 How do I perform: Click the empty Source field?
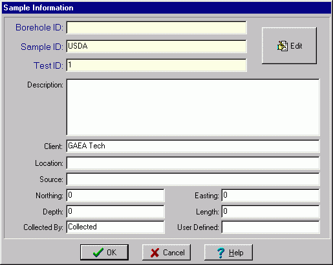click(193, 179)
